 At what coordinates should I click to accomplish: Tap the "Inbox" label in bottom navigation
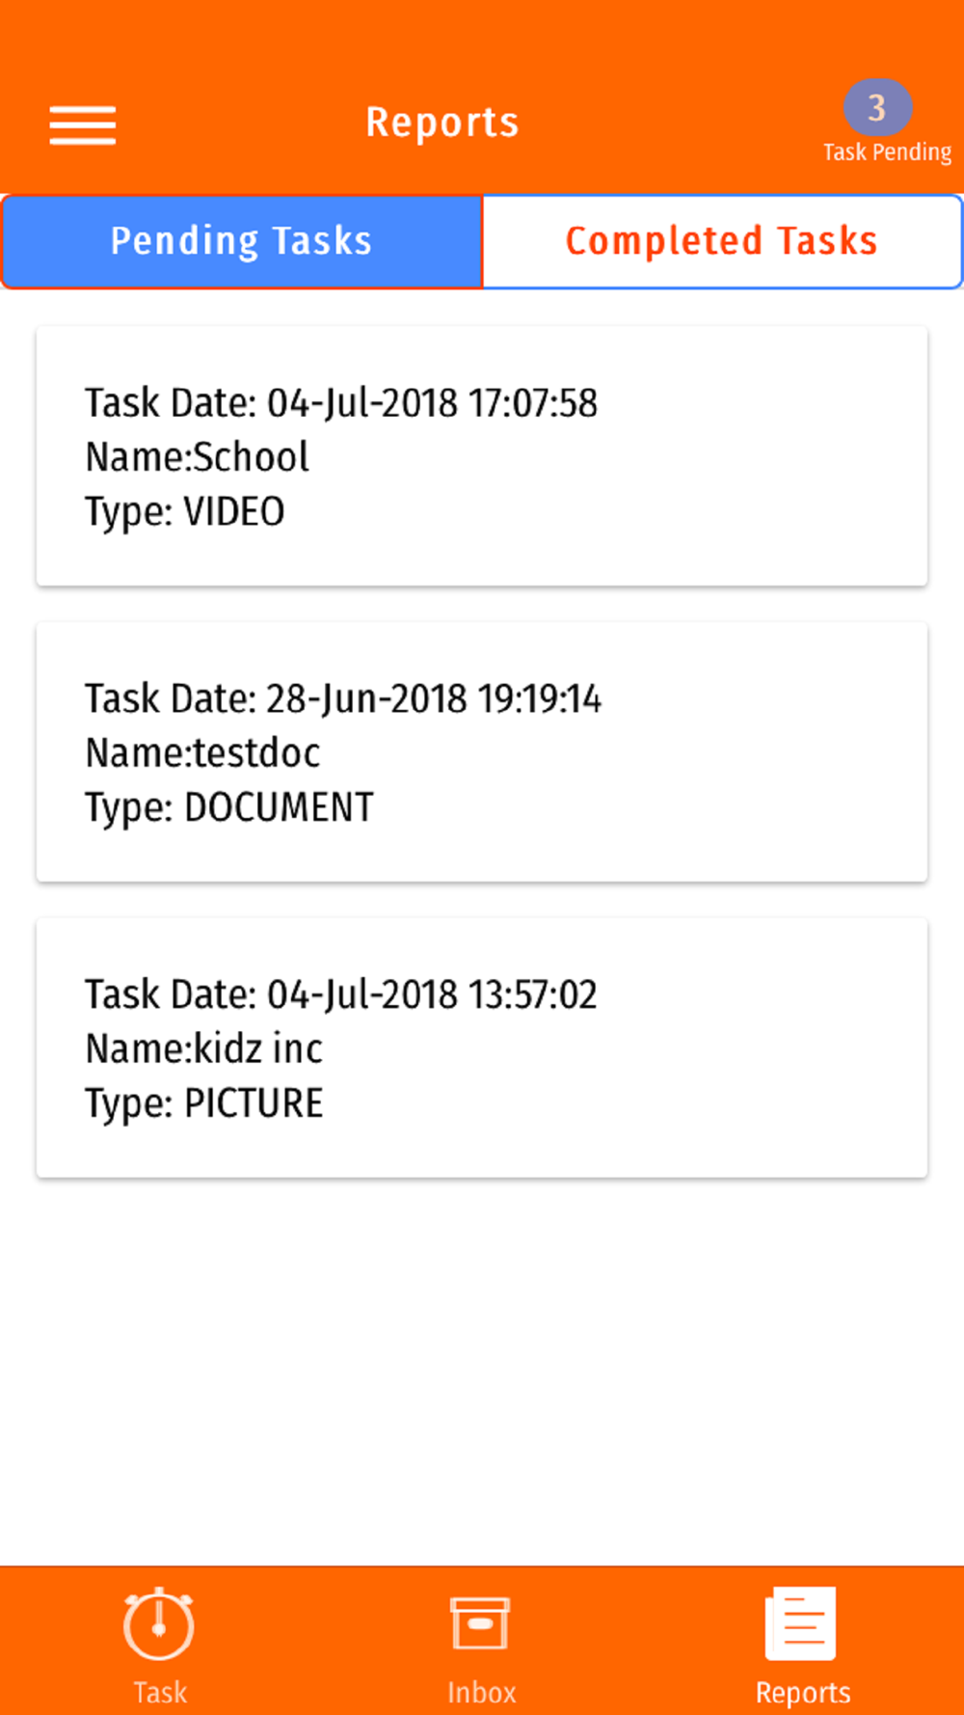(481, 1692)
